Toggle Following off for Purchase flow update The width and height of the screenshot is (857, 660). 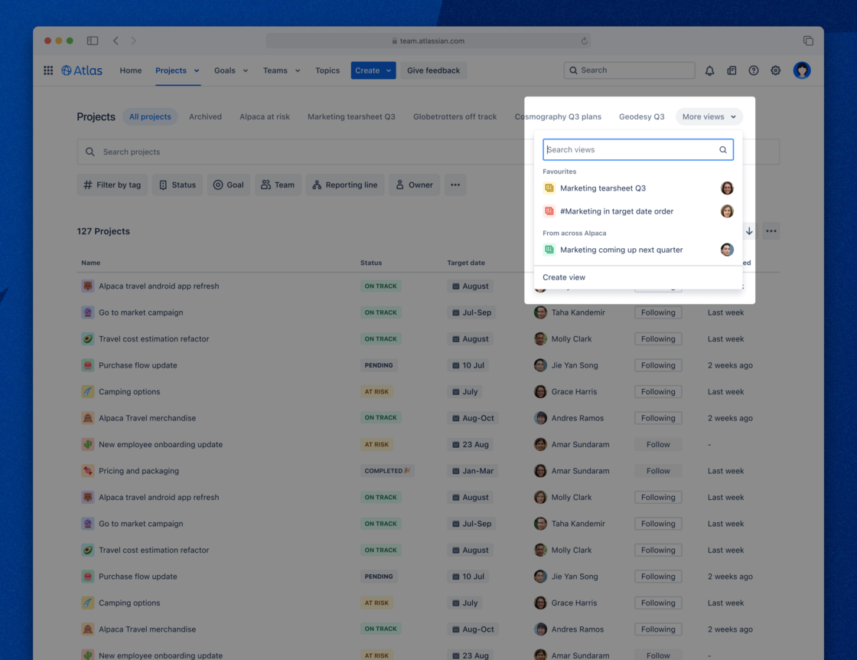658,365
